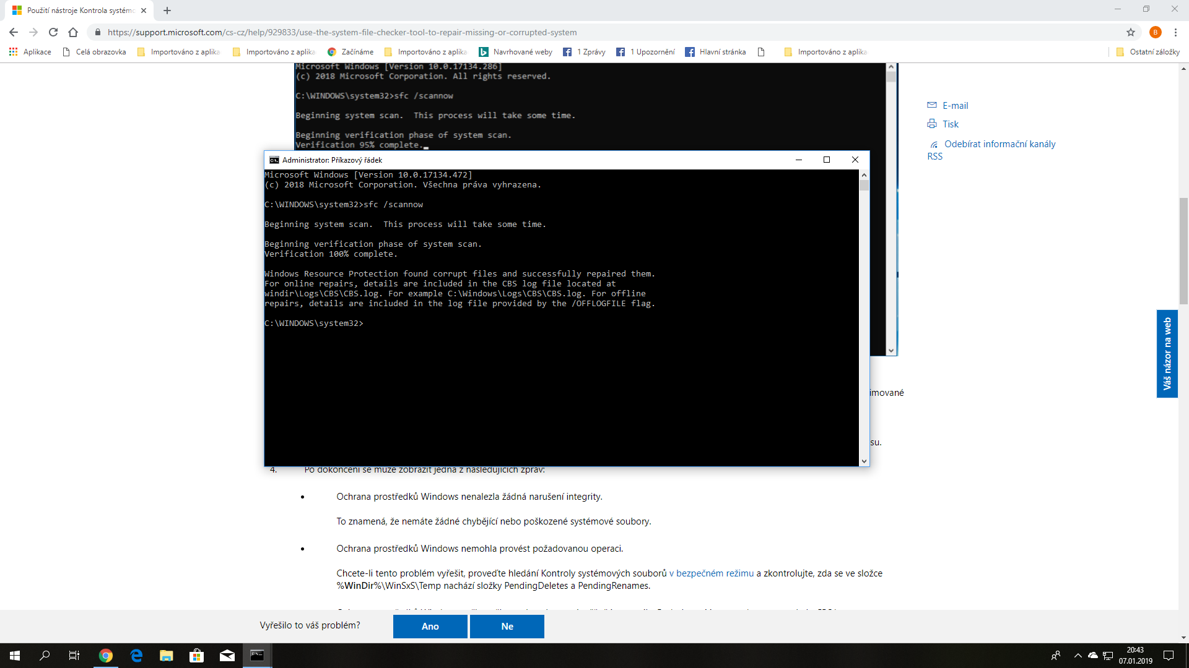Click the Tisk print link
The width and height of the screenshot is (1189, 668).
coord(950,124)
